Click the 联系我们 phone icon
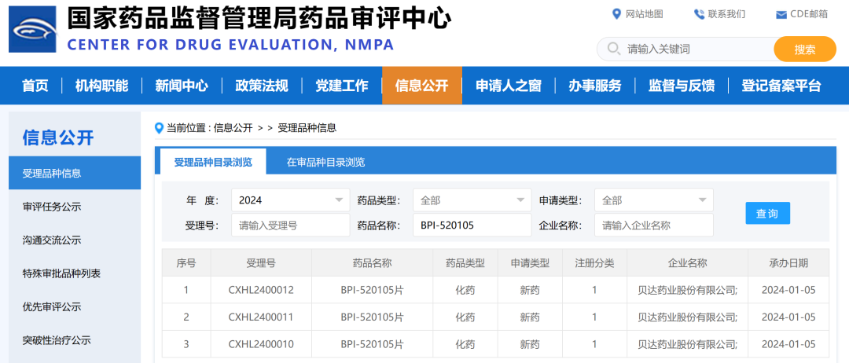This screenshot has height=363, width=849. [x=699, y=14]
